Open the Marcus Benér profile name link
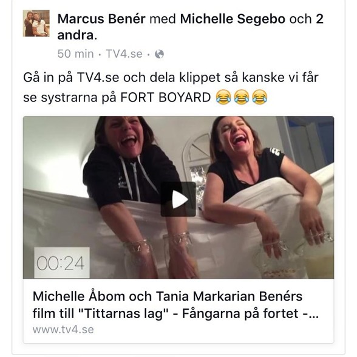The image size is (357, 357). (x=101, y=19)
